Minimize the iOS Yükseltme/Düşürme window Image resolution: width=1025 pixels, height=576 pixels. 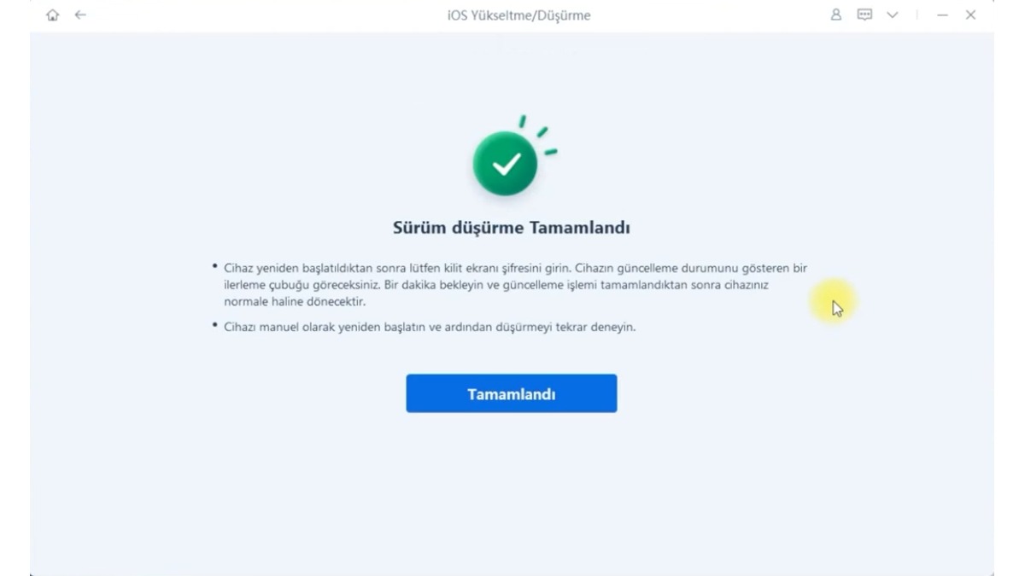pyautogui.click(x=942, y=15)
